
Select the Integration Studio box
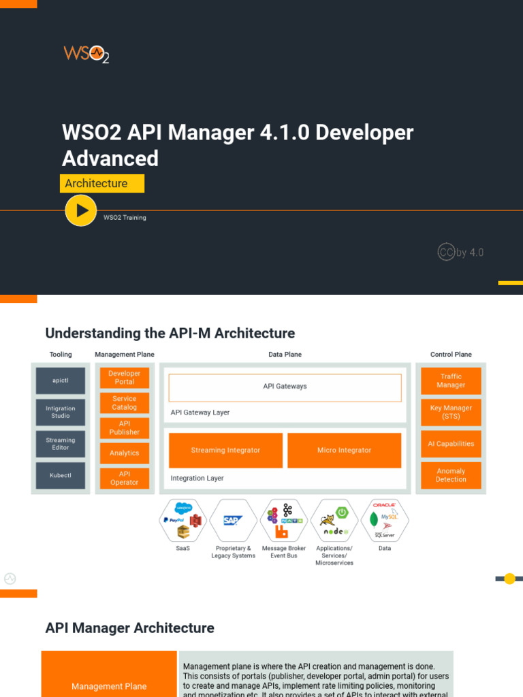tap(61, 412)
